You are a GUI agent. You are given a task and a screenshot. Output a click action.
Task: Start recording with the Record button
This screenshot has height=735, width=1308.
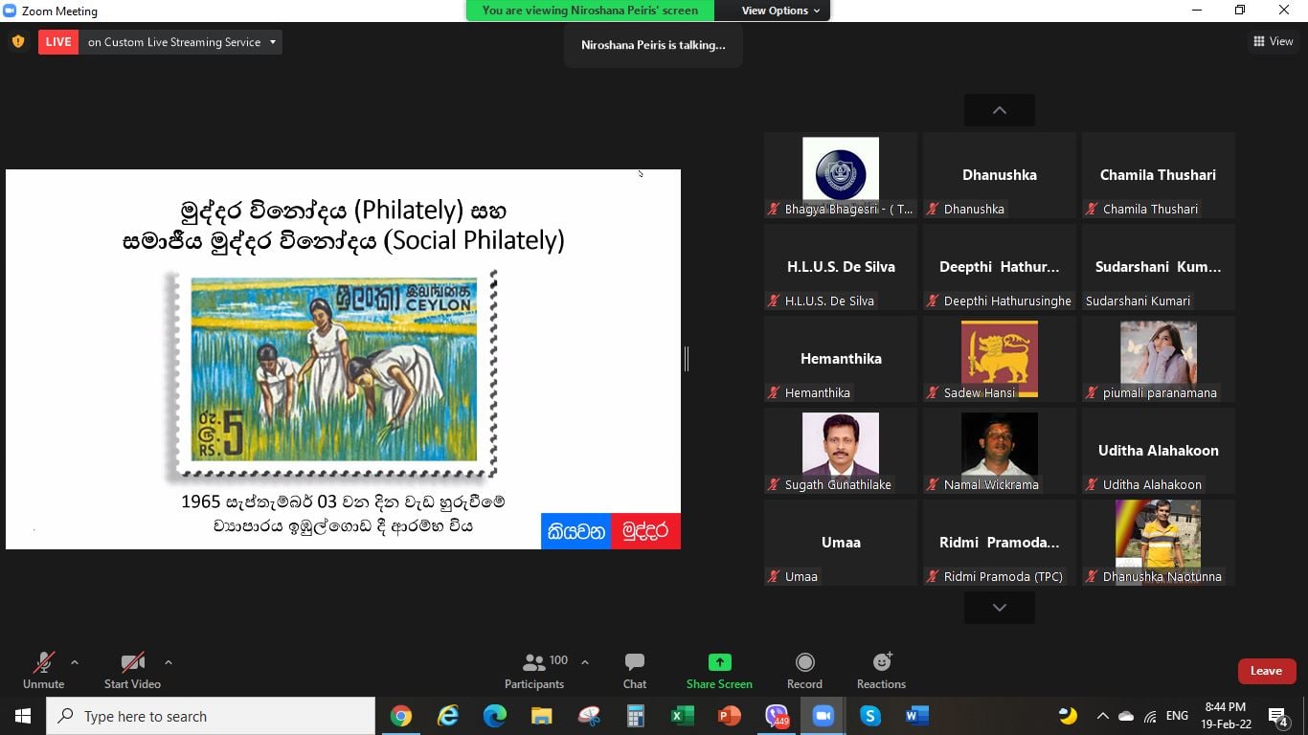(x=805, y=670)
